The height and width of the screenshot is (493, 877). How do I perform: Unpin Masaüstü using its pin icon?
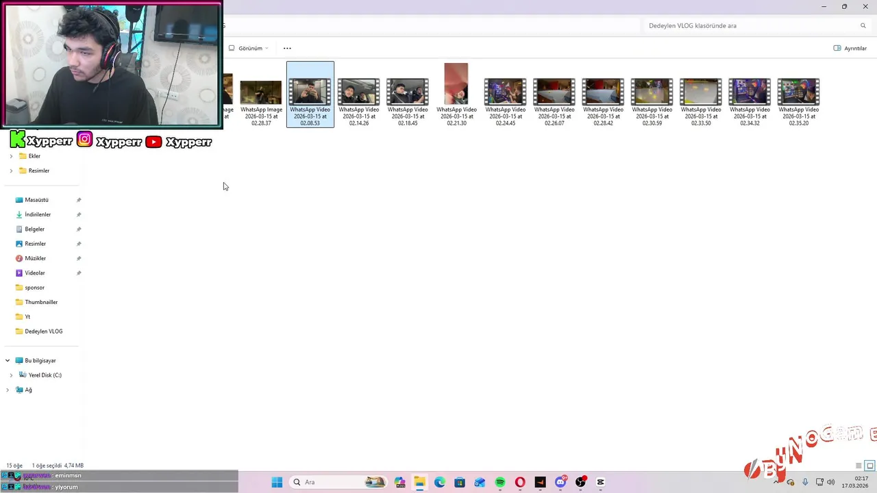coord(79,200)
